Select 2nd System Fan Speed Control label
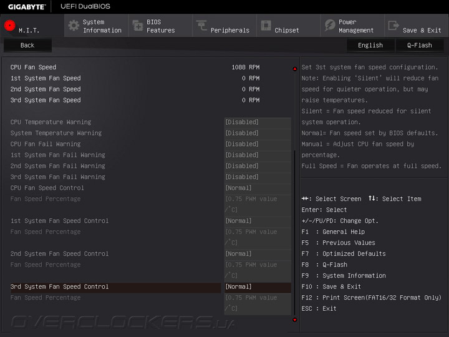This screenshot has width=449, height=337. click(x=60, y=254)
